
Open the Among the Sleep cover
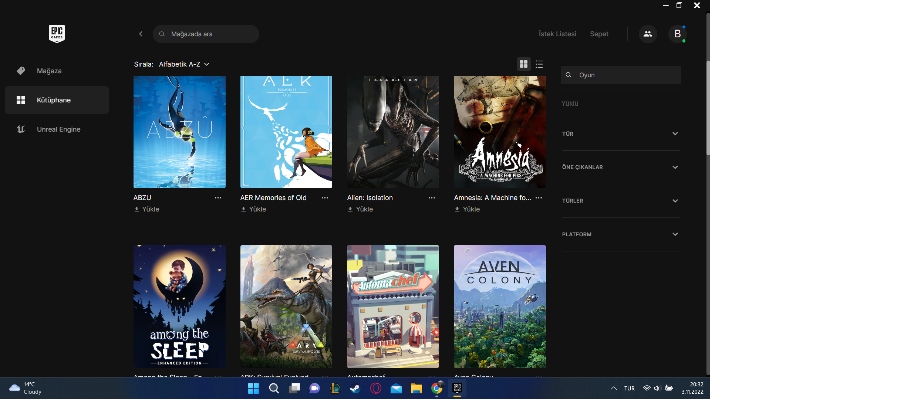pos(179,306)
